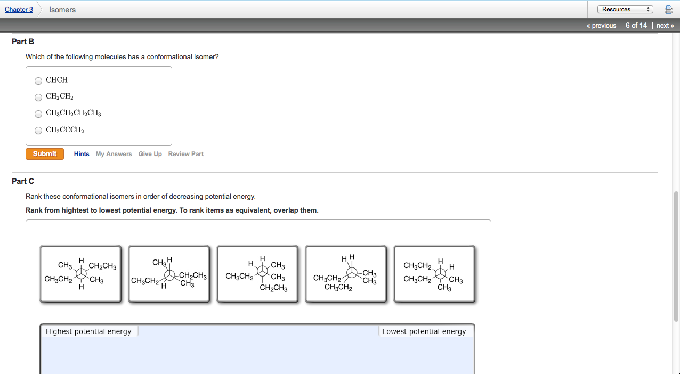Viewport: 680px width, 374px height.
Task: Click the Isomers breadcrumb title
Action: click(62, 10)
